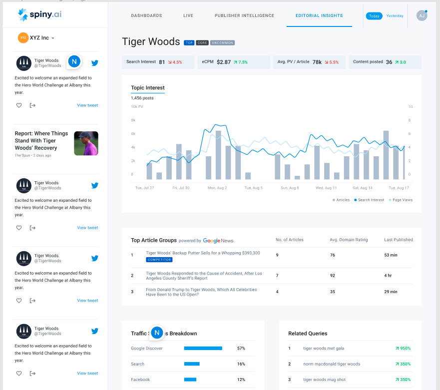Like the first tweet with heart icon

tap(19, 105)
